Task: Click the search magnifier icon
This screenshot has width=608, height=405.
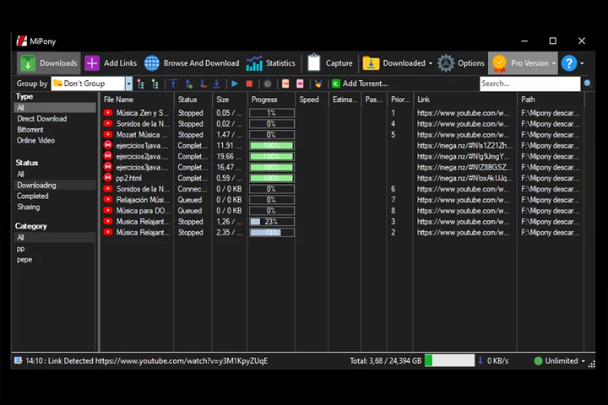Action: point(588,84)
